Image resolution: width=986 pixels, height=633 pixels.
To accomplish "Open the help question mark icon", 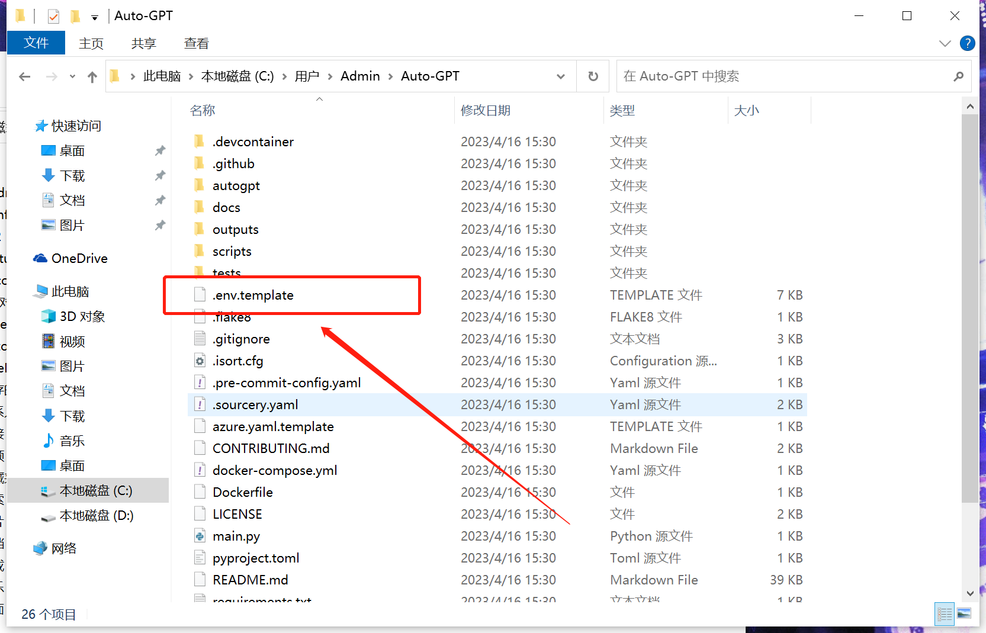I will coord(967,43).
